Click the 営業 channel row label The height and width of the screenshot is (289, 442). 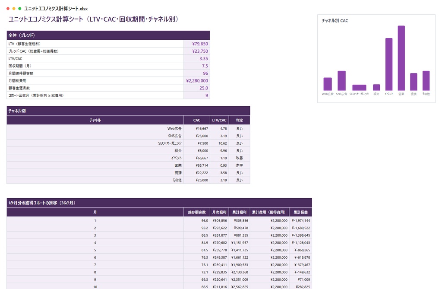coord(95,165)
